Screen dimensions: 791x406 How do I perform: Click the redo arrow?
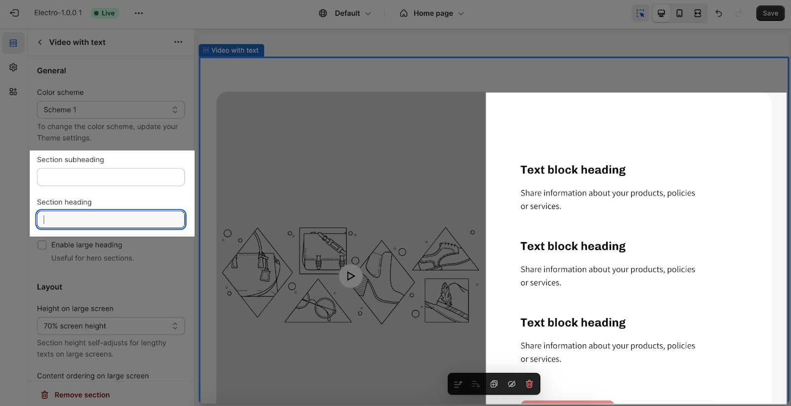pyautogui.click(x=739, y=13)
